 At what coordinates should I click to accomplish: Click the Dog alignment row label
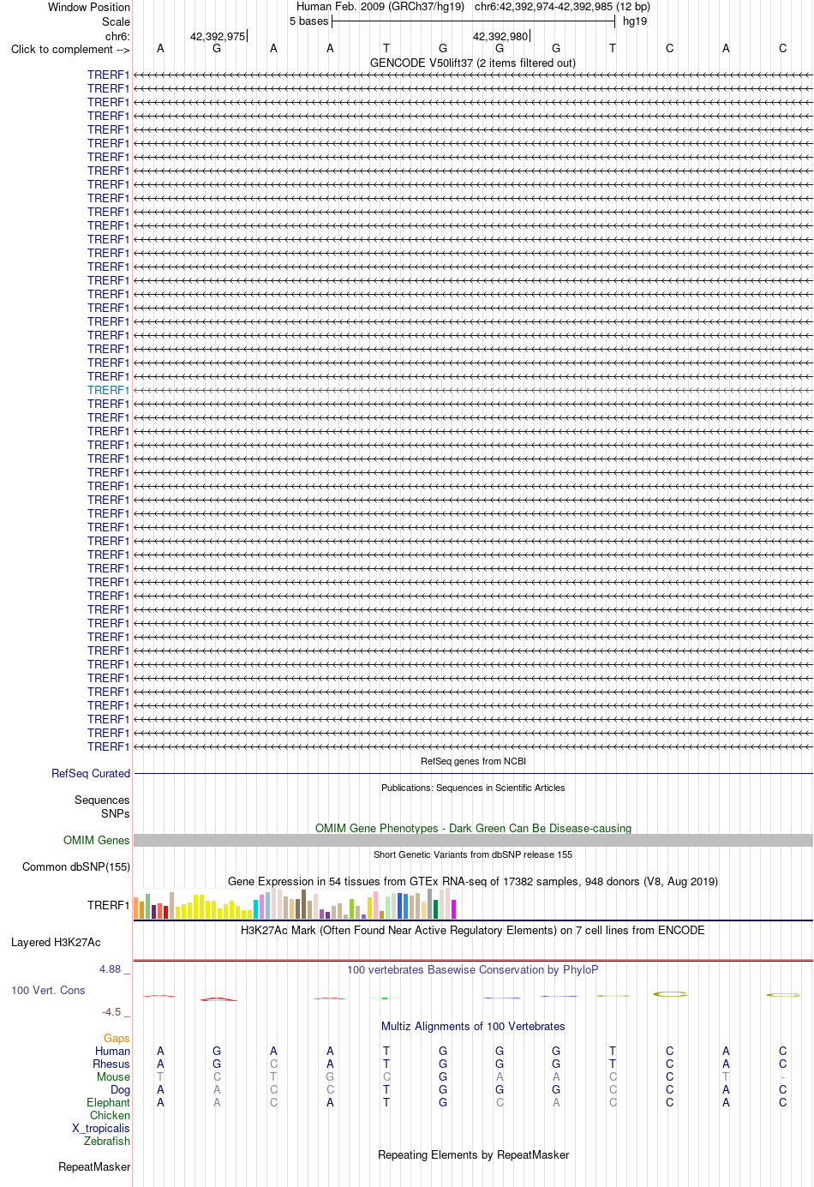click(x=121, y=1089)
